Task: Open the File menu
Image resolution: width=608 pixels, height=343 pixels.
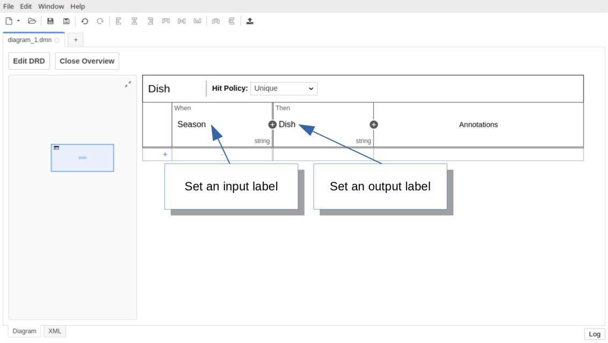Action: pyautogui.click(x=9, y=6)
